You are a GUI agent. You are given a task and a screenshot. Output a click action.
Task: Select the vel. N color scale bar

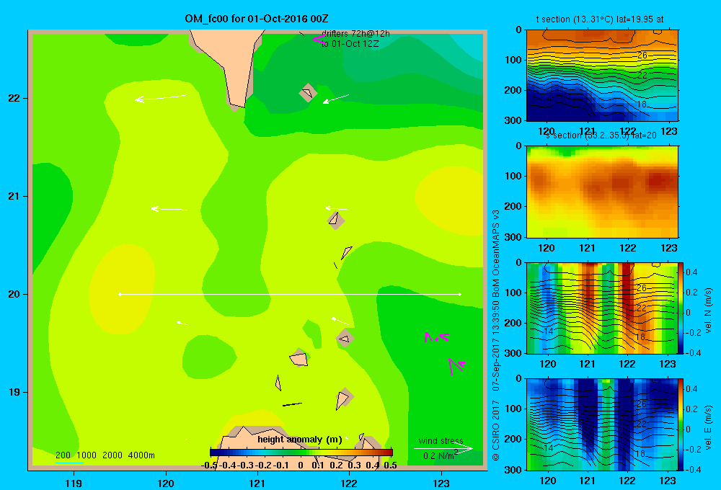(681, 308)
